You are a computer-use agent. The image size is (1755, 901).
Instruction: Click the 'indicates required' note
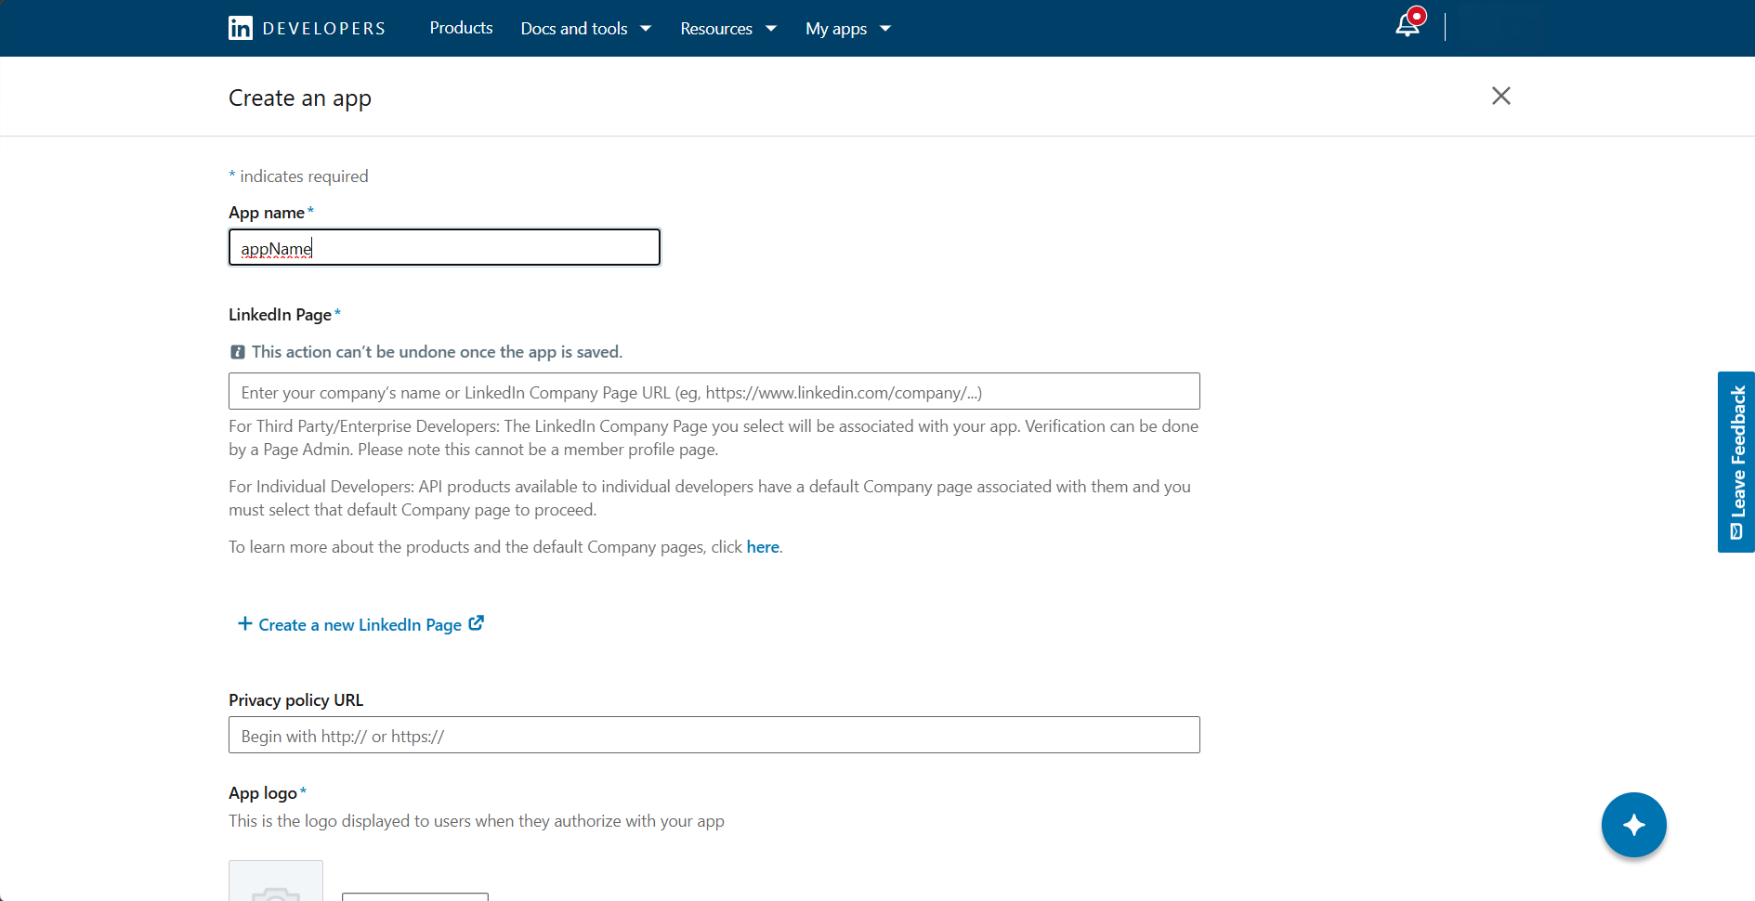point(298,176)
